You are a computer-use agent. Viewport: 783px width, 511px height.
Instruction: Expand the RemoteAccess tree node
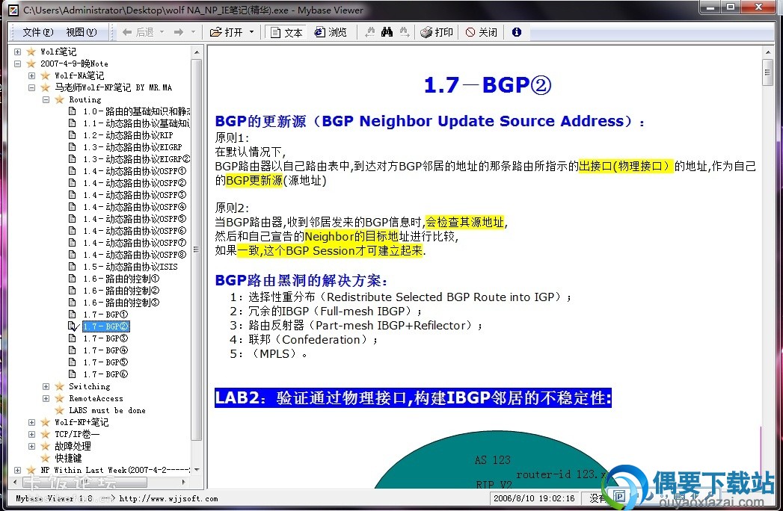pyautogui.click(x=46, y=399)
